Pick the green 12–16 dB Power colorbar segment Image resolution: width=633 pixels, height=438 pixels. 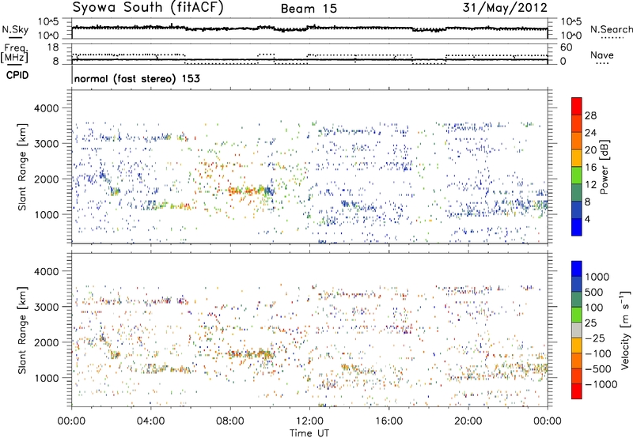[577, 175]
